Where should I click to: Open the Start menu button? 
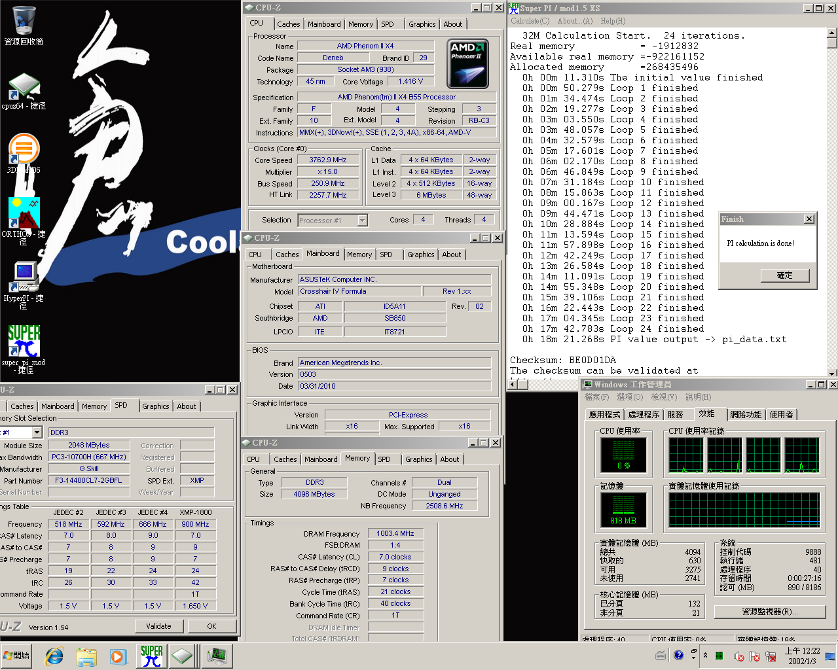(x=17, y=656)
